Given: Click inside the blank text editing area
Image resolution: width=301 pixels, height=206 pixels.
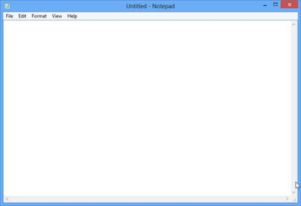Looking at the screenshot, I should click(147, 108).
